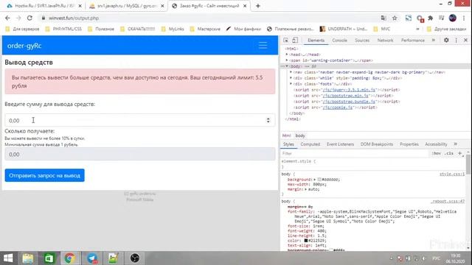This screenshot has height=265, width=472.
Task: Open Telegram from the taskbar
Action: 91,258
